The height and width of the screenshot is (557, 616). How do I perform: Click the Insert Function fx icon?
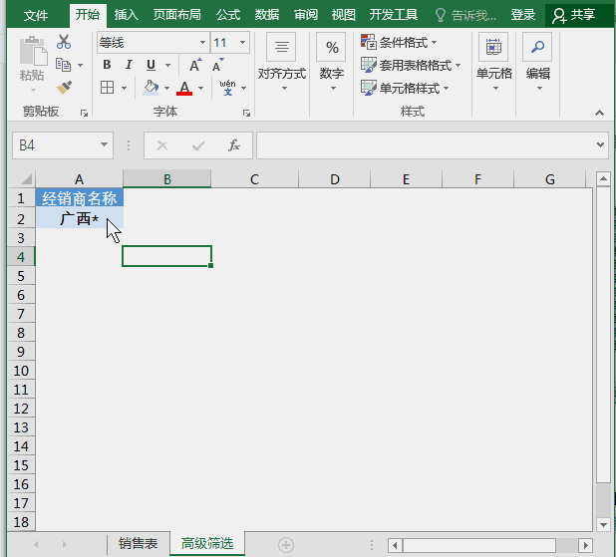click(234, 145)
